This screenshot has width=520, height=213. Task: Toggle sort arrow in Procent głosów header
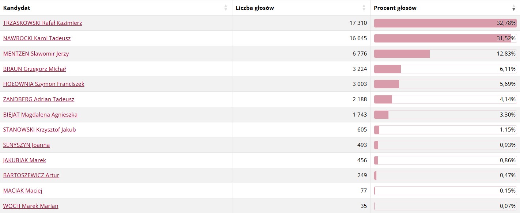pos(514,8)
